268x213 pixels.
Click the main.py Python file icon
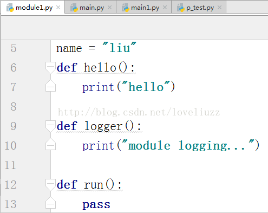74,8
